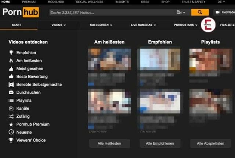Click the Alle Heißesten button
Screen dimensions: 235x158
[109, 143]
